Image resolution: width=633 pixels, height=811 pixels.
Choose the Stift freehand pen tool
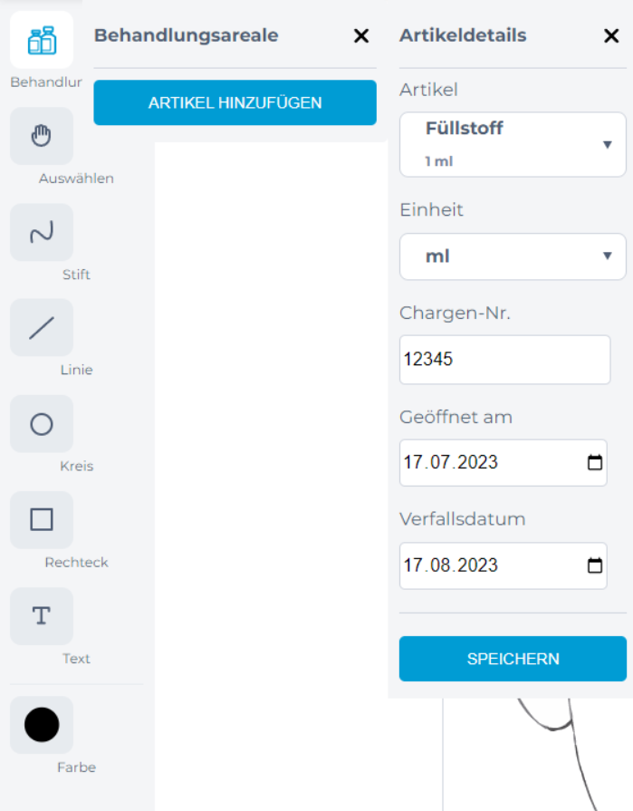click(x=42, y=232)
